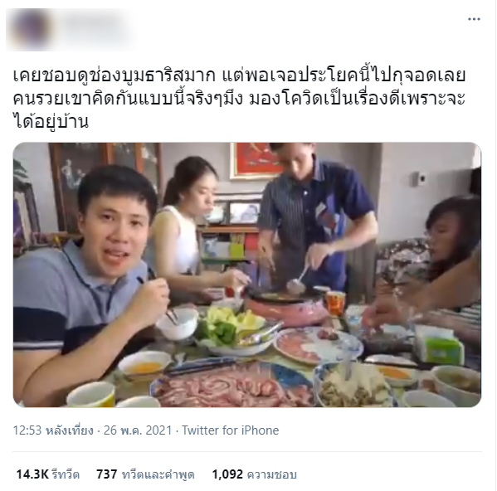This screenshot has width=497, height=491.
Task: Click the green tissue box on table
Action: click(x=439, y=345)
